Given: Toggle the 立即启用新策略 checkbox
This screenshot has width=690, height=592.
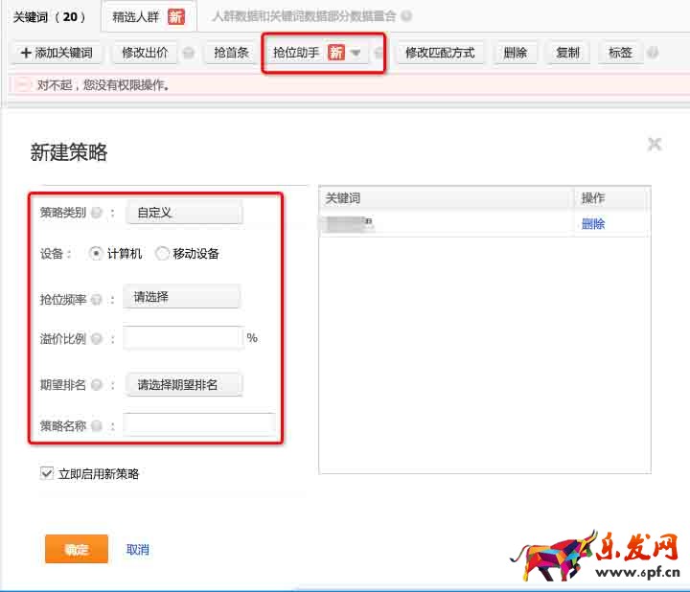Looking at the screenshot, I should click(x=47, y=473).
